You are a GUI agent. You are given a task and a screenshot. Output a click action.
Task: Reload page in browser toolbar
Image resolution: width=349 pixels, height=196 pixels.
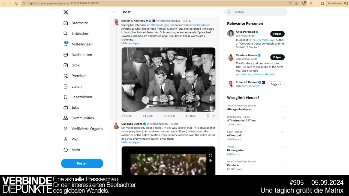click(16, 3)
